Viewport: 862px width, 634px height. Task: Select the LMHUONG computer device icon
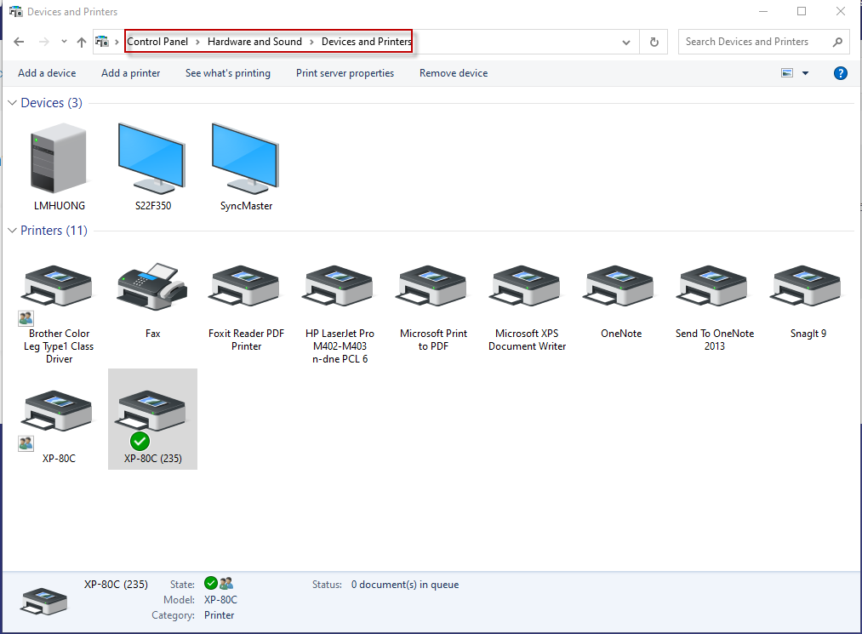point(59,157)
